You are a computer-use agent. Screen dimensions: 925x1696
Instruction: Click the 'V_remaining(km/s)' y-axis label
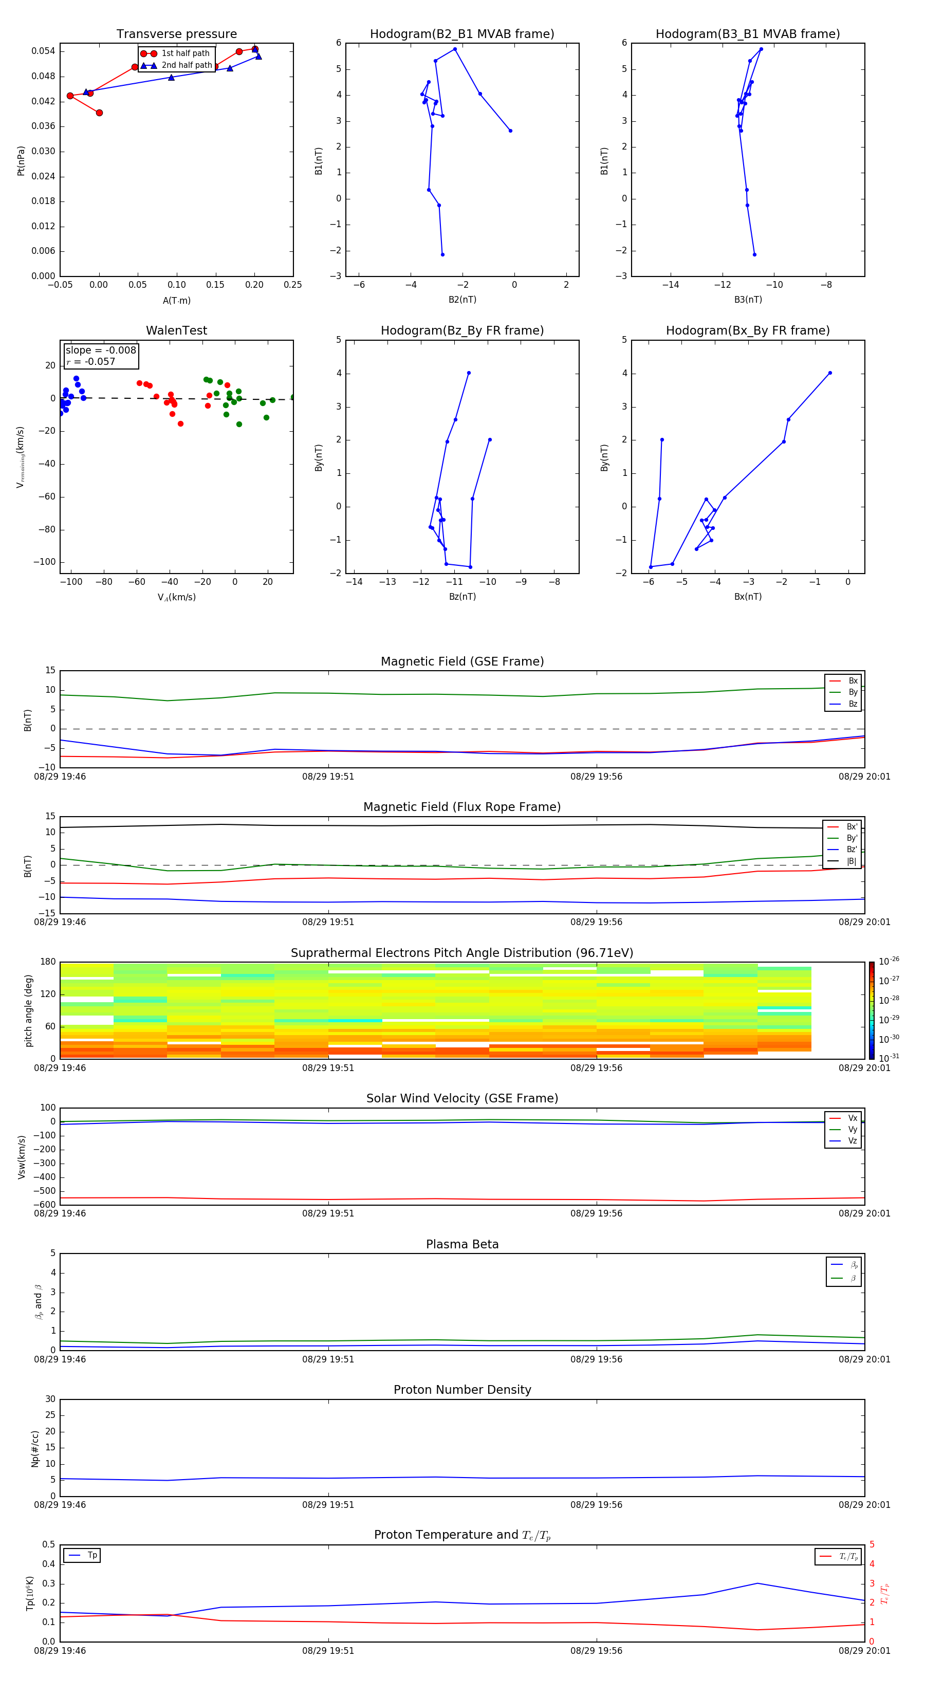(21, 457)
